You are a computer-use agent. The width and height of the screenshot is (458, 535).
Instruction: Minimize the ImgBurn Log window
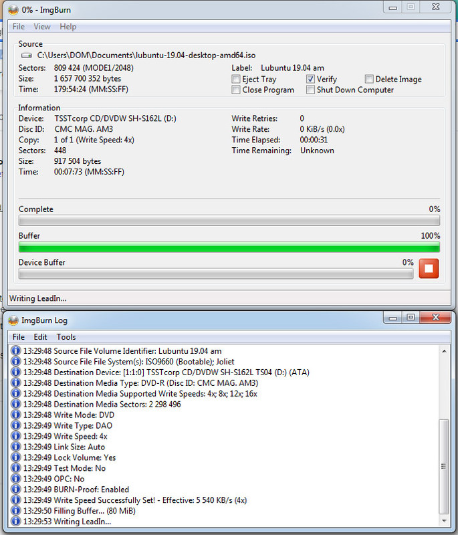pyautogui.click(x=393, y=318)
